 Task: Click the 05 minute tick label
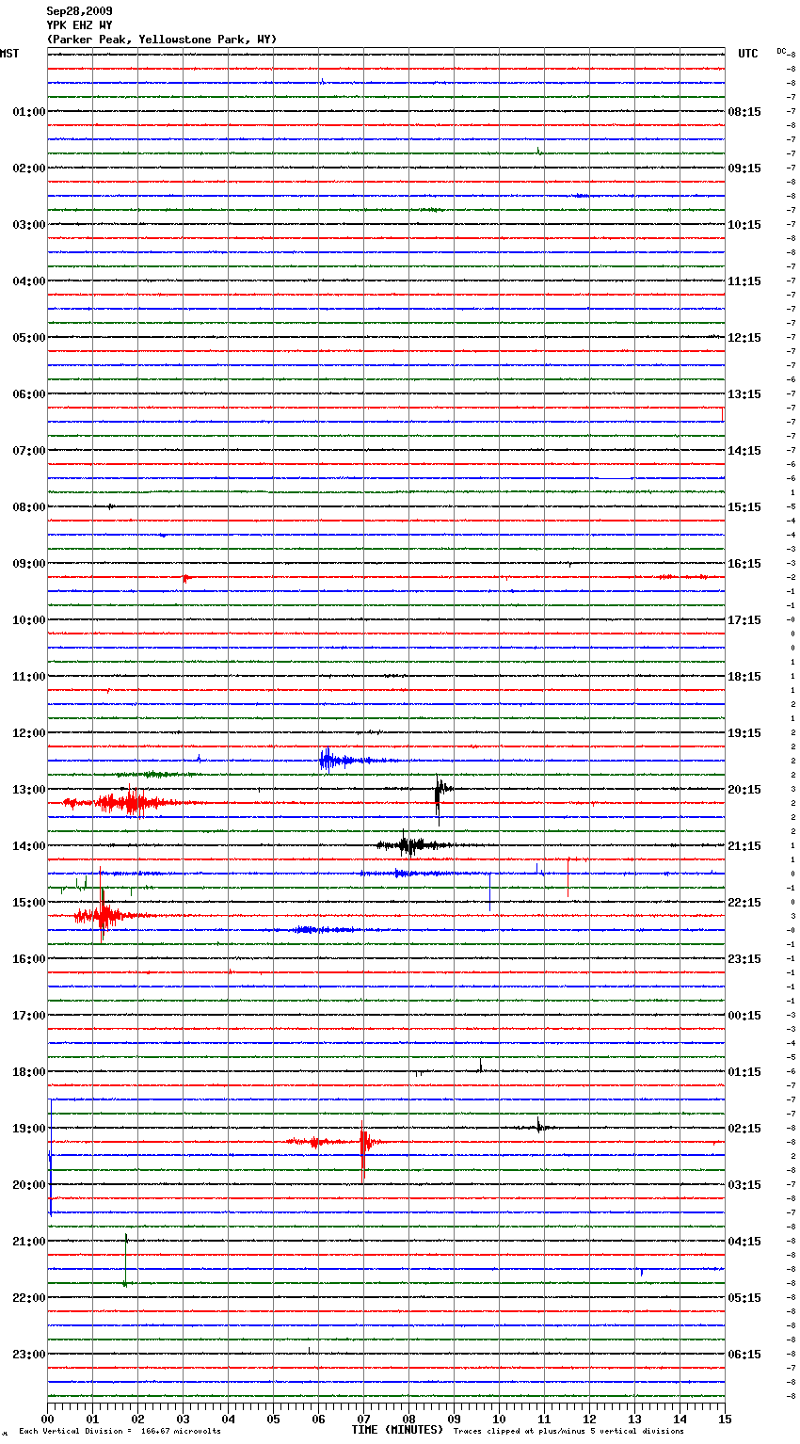pos(273,1419)
